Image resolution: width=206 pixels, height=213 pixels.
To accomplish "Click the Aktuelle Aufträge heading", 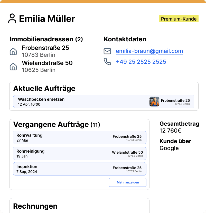I will (x=44, y=88).
